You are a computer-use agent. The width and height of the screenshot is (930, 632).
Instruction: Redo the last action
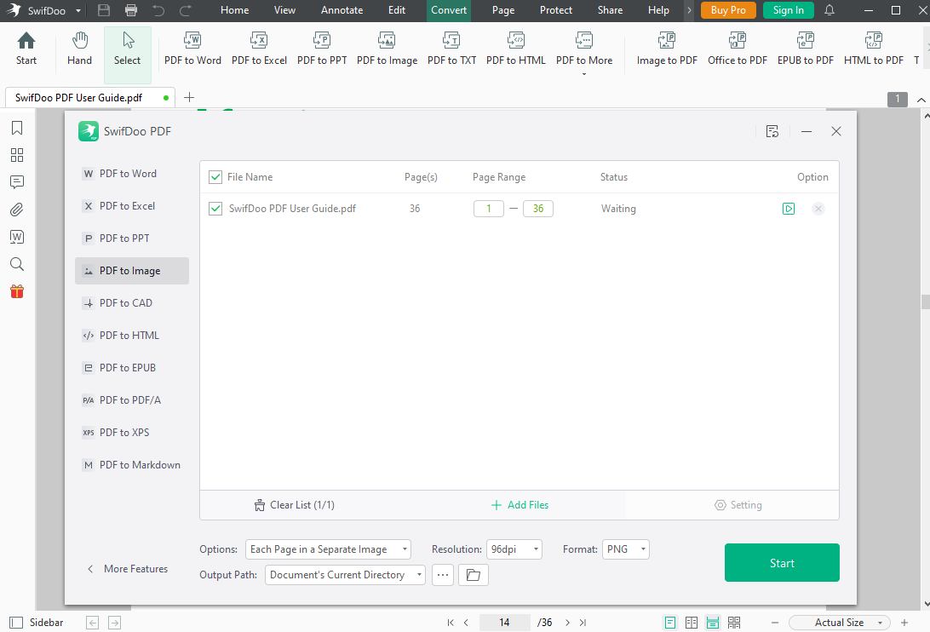click(x=185, y=10)
